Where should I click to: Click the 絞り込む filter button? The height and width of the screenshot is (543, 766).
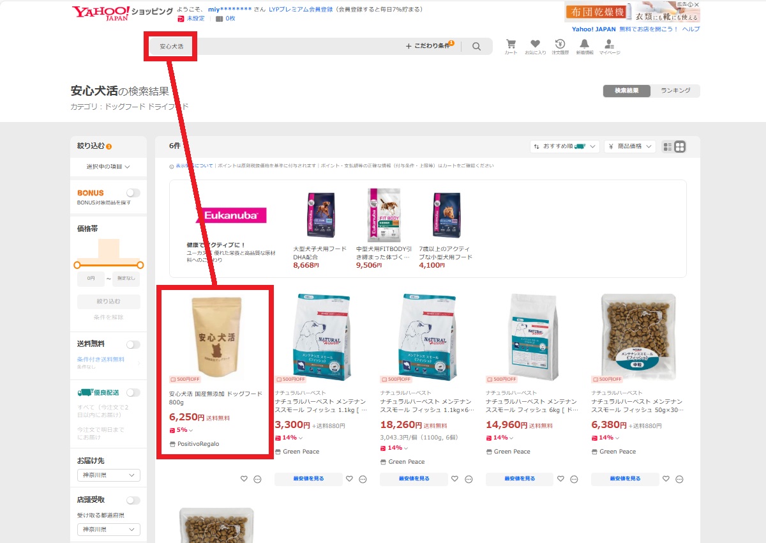[x=109, y=302]
